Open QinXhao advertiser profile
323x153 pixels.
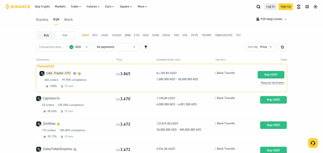[x=49, y=124]
